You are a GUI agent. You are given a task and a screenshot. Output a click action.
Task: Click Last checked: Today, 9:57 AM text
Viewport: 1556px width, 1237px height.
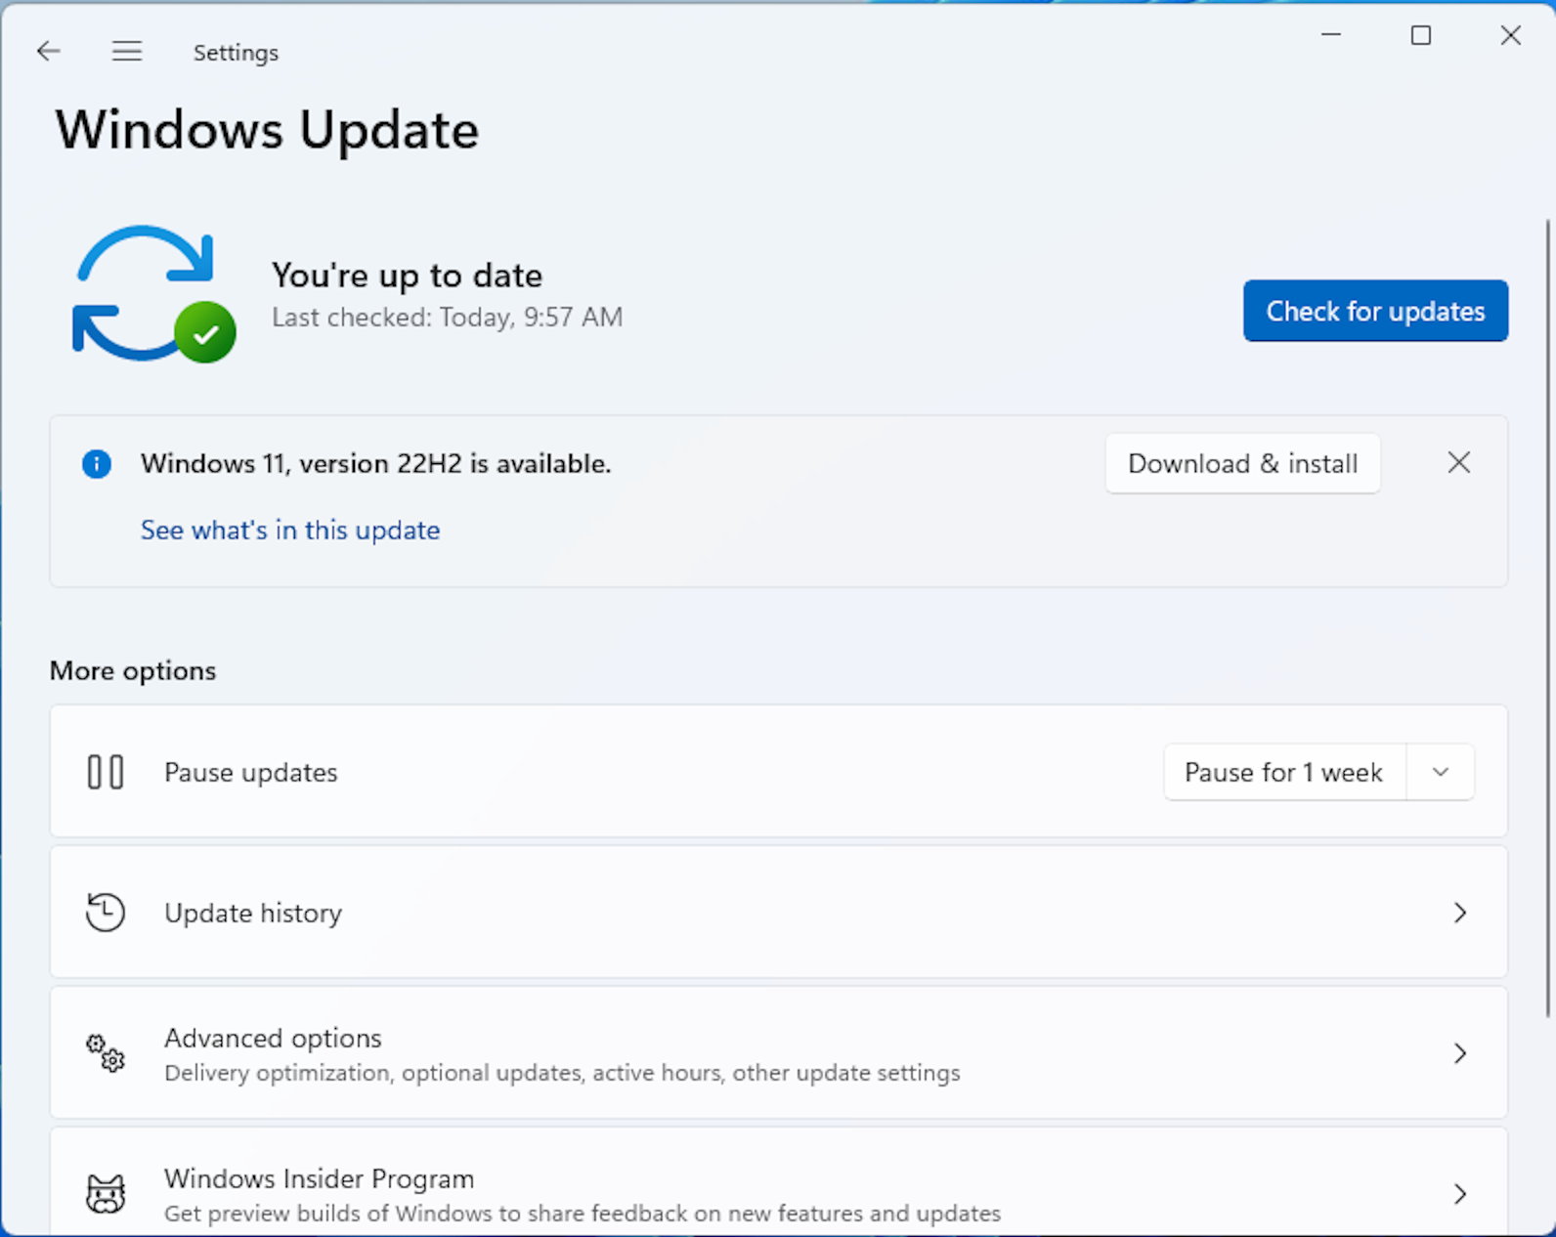click(448, 318)
